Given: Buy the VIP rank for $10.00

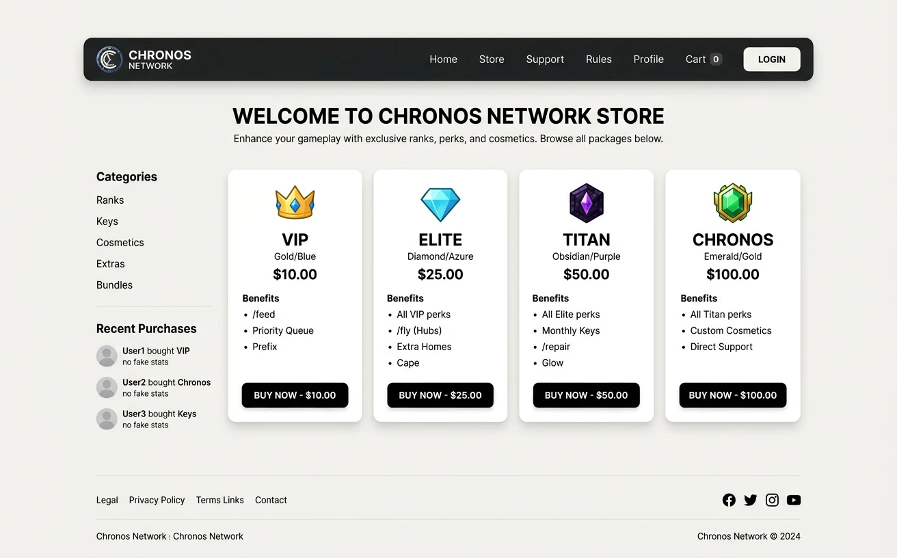Looking at the screenshot, I should (x=295, y=395).
